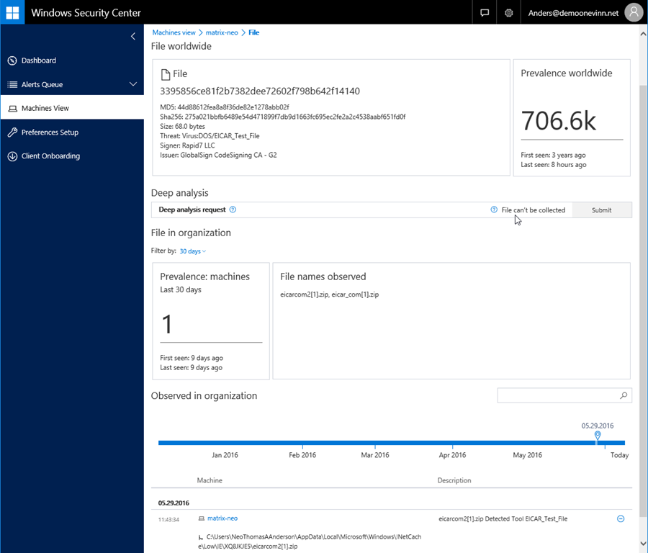Open the feedback chat icon
Viewport: 648px width, 553px height.
coord(485,12)
